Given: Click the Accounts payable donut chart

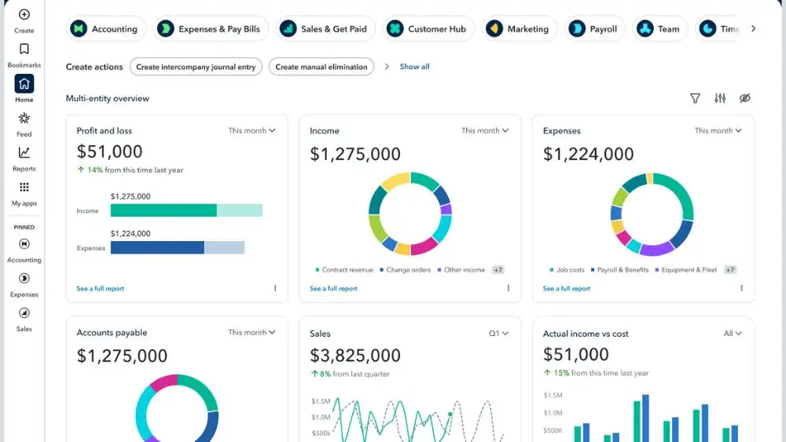Looking at the screenshot, I should (x=177, y=408).
